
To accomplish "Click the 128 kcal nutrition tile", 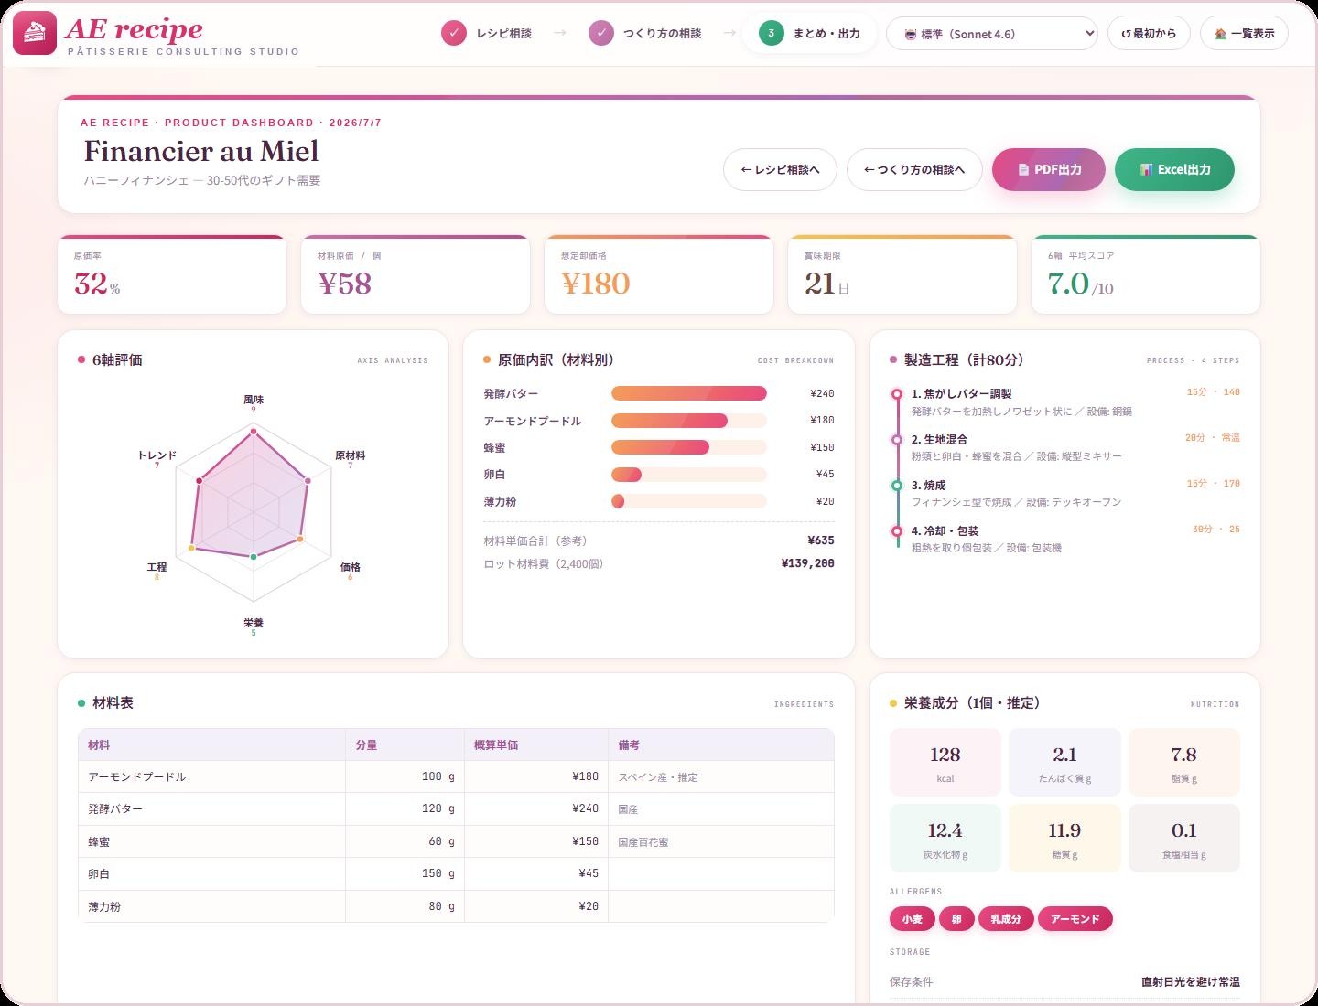I will click(945, 763).
